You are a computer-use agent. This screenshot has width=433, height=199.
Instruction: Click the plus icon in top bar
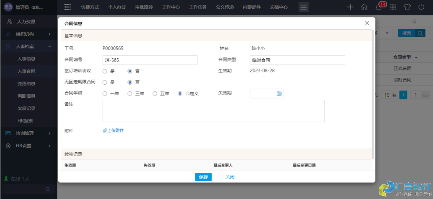pos(350,7)
